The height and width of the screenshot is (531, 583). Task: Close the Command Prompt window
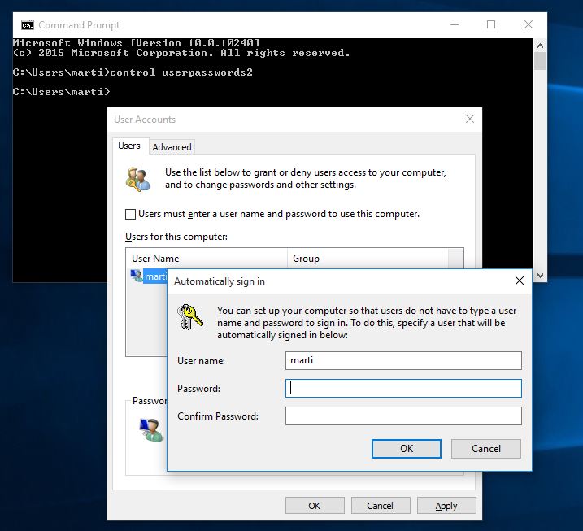pos(528,25)
